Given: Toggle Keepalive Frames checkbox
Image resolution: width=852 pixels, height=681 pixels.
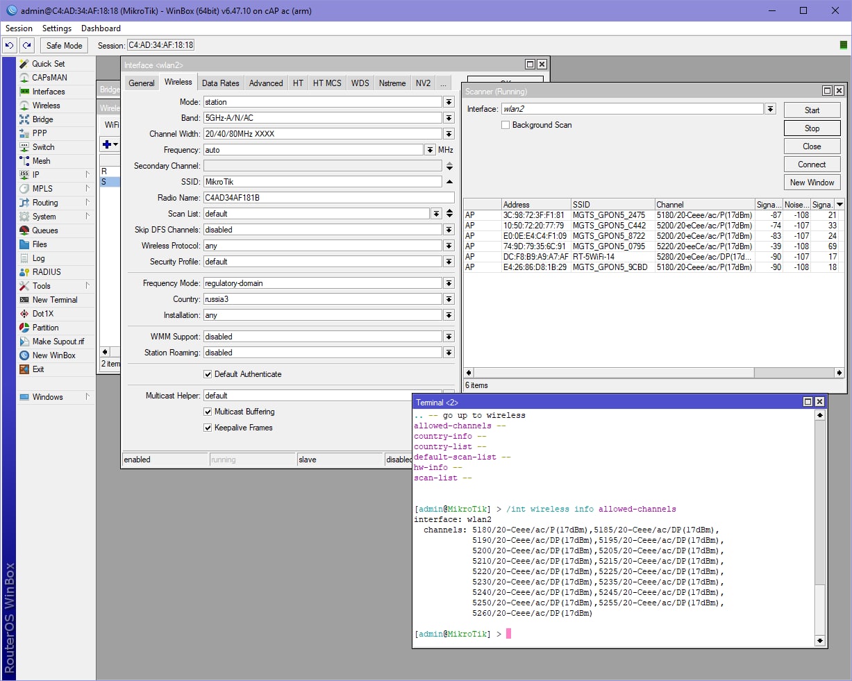Looking at the screenshot, I should [x=208, y=428].
